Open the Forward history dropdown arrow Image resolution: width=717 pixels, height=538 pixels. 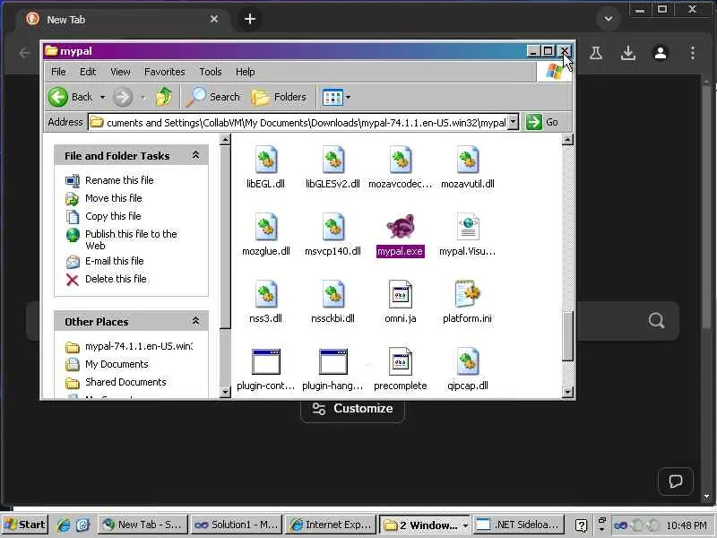tap(143, 97)
